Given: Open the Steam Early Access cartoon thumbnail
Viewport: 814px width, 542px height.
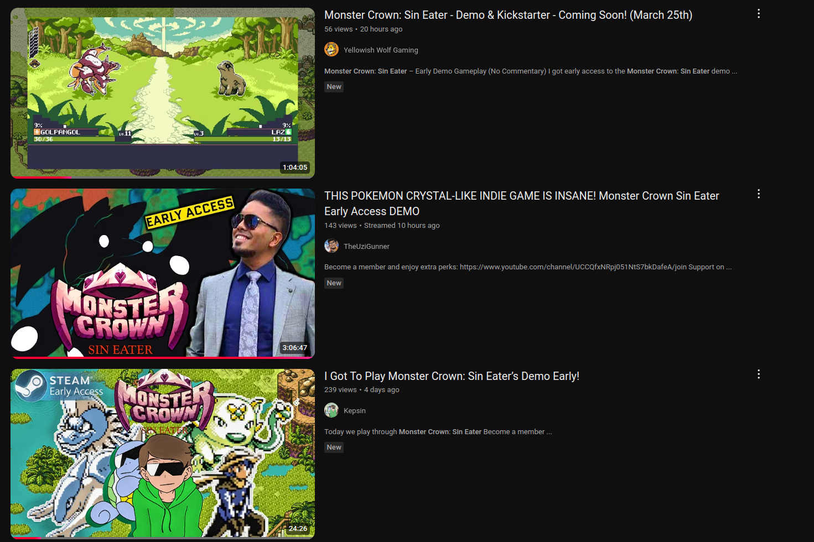Looking at the screenshot, I should coord(163,454).
